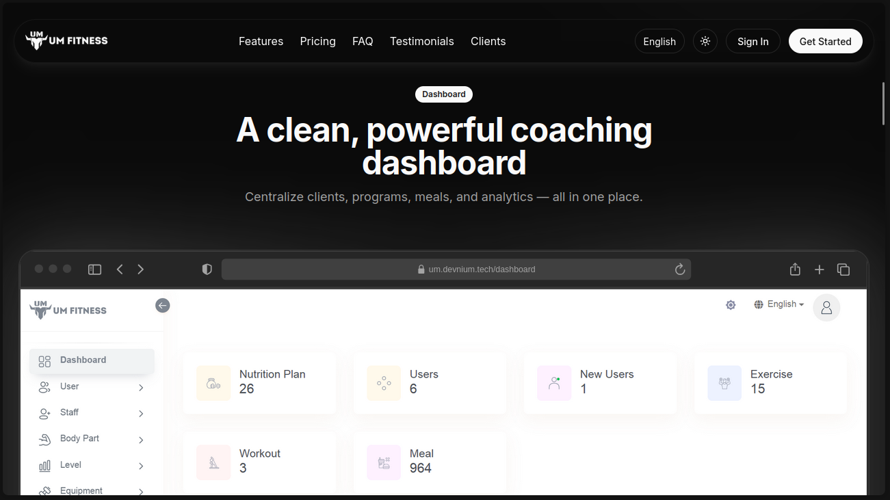Open the Pricing nav link
Screen dimensions: 890x500
coord(317,41)
